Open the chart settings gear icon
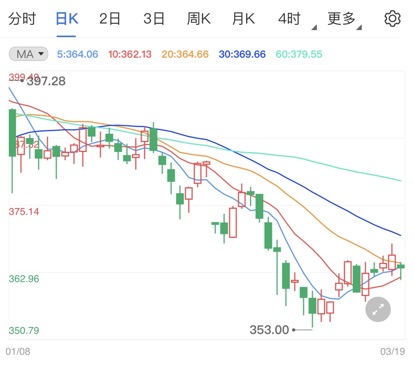Viewport: 414px width, 365px height. (x=392, y=19)
